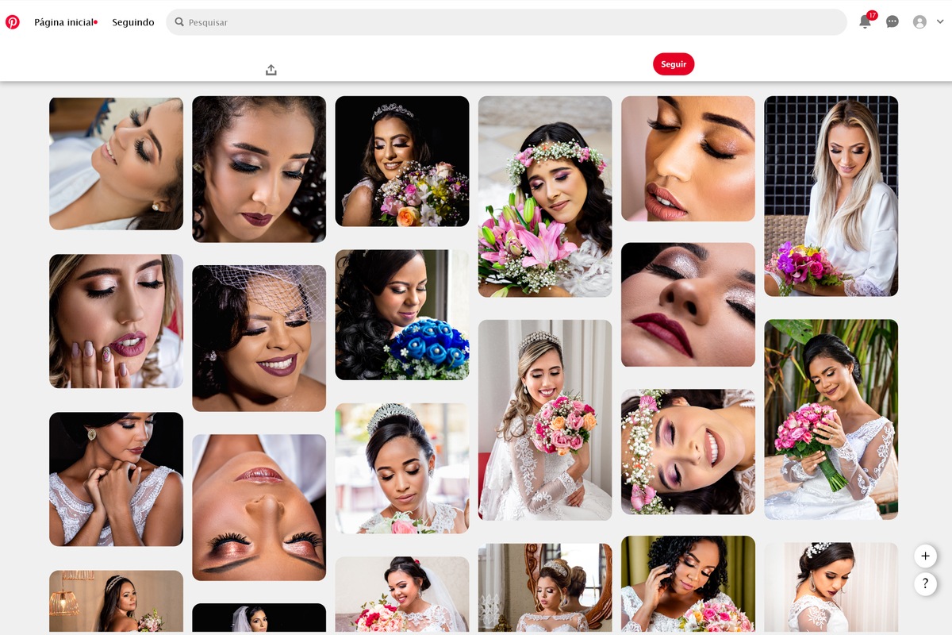This screenshot has height=635, width=952.
Task: Open close-up profile with coral lips pin
Action: pyautogui.click(x=688, y=159)
